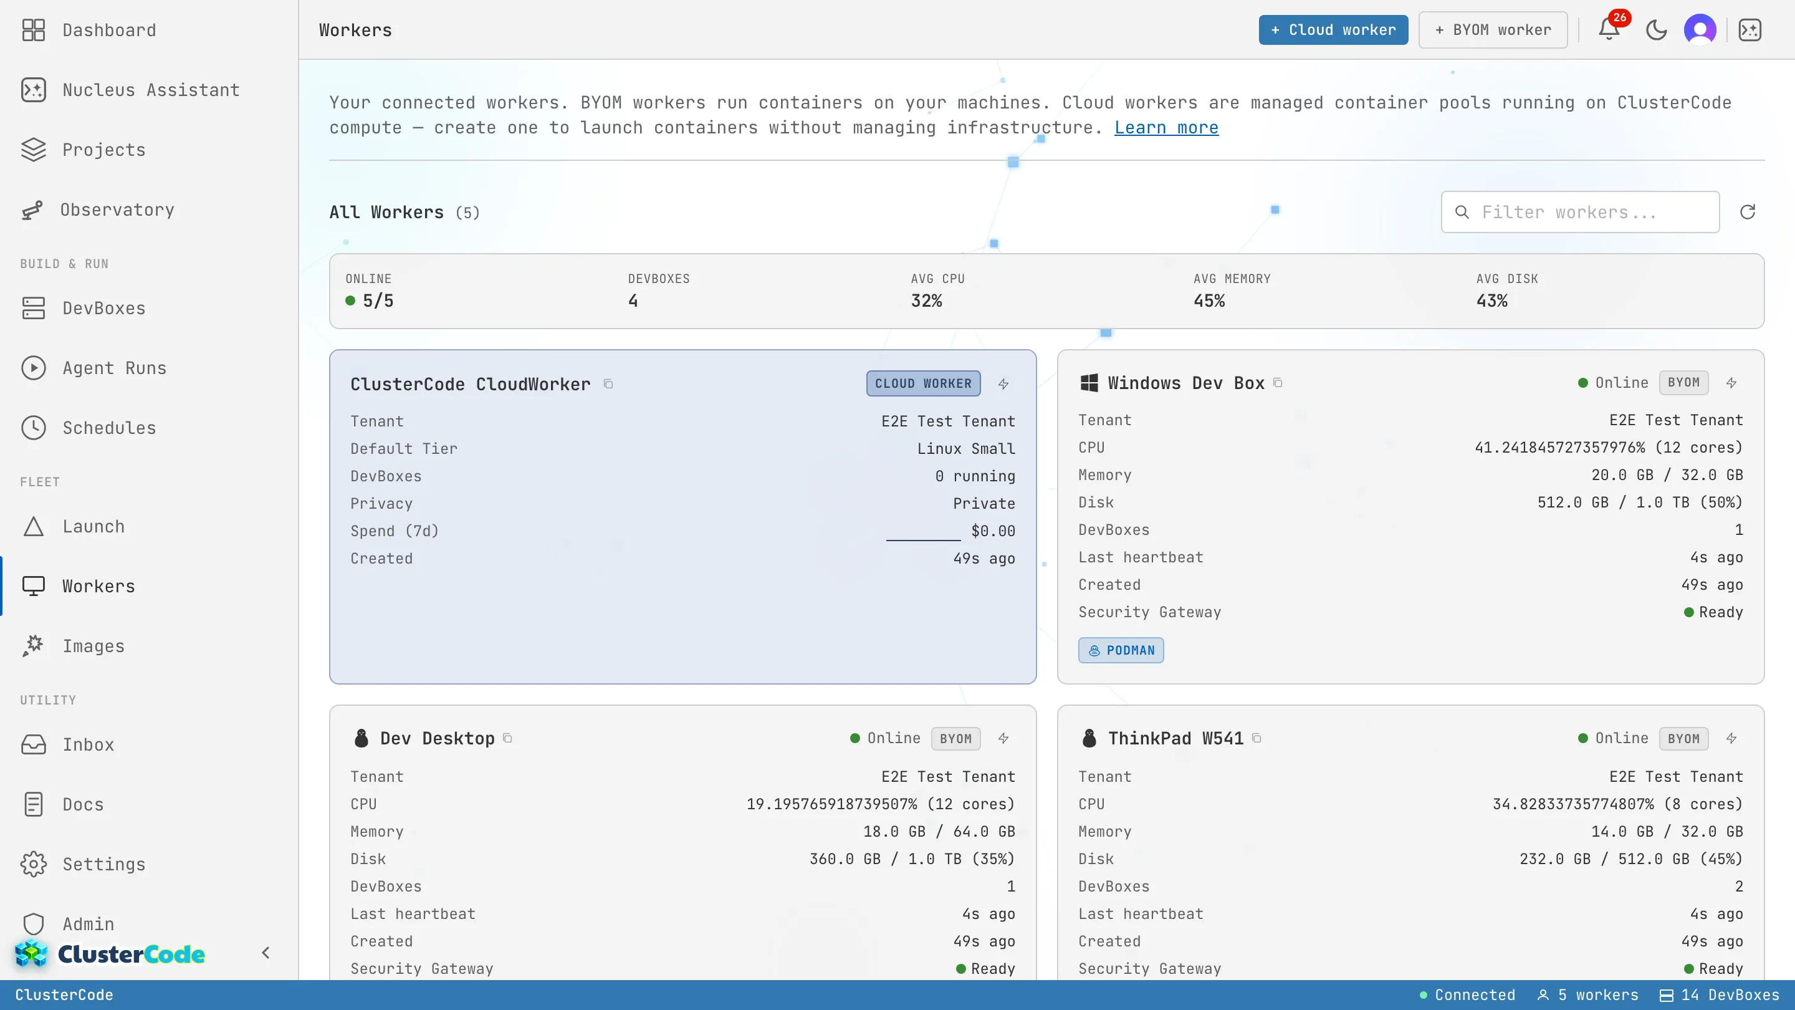Open Nucleus Assistant from sidebar
The height and width of the screenshot is (1010, 1795).
(x=149, y=90)
